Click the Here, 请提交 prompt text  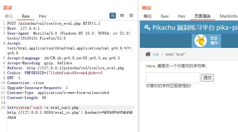pos(176,66)
